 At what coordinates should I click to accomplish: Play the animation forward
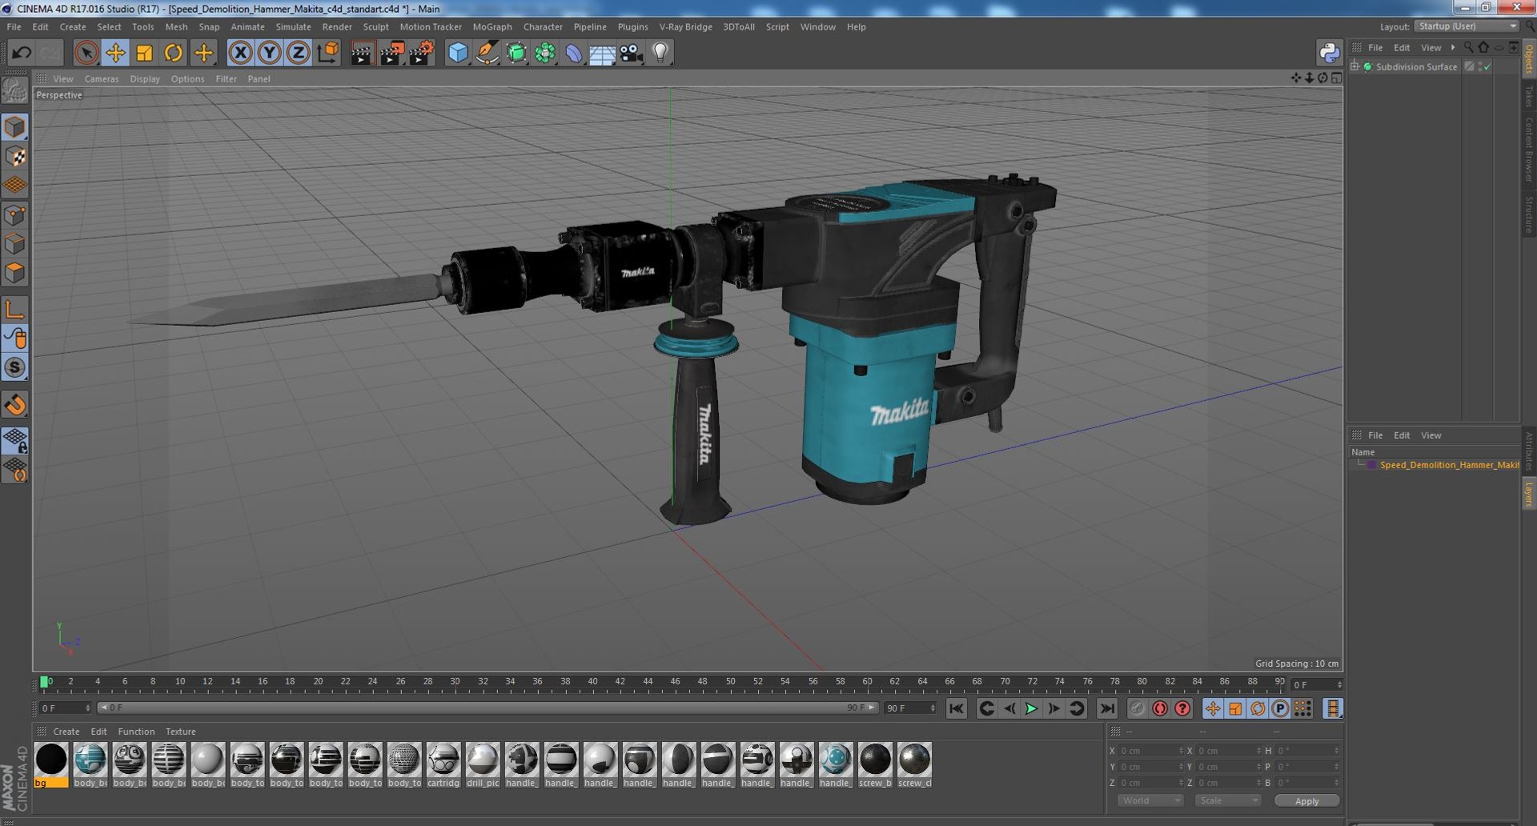pos(1031,708)
